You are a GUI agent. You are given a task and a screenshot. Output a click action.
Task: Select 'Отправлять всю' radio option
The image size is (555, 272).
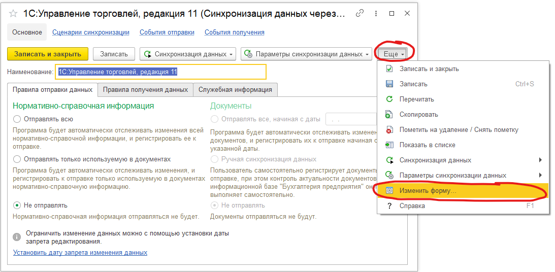pos(16,119)
